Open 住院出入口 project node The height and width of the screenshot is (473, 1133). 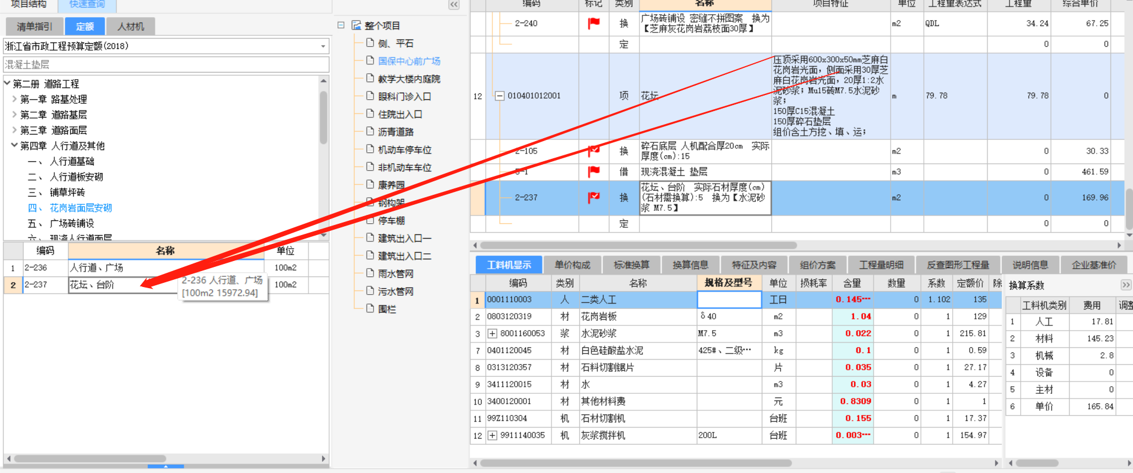click(x=400, y=114)
